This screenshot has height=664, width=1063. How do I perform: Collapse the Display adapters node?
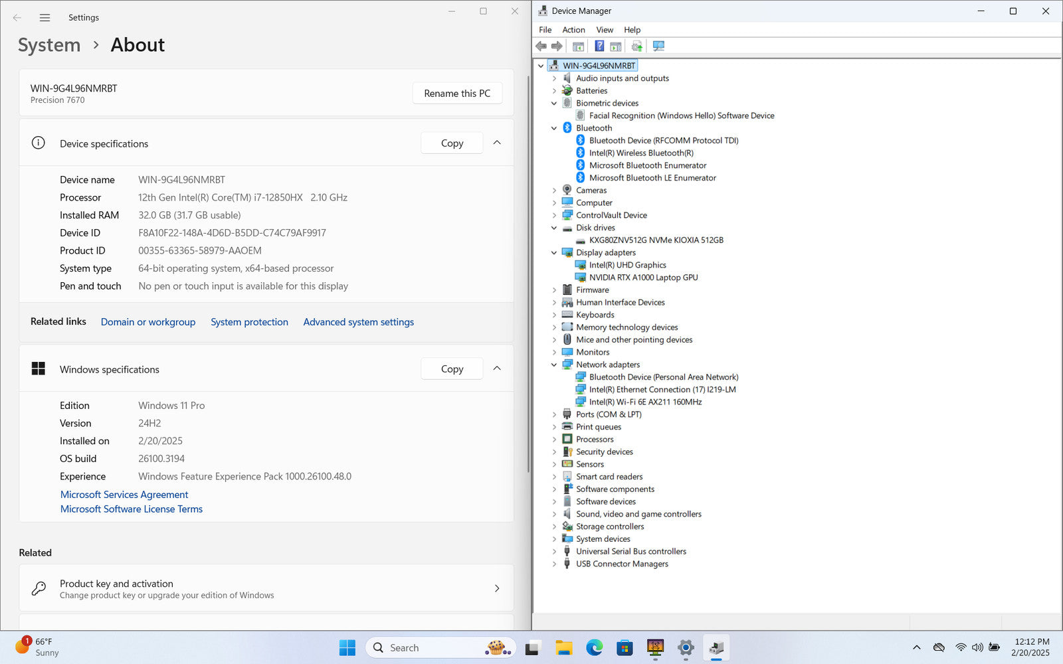554,253
